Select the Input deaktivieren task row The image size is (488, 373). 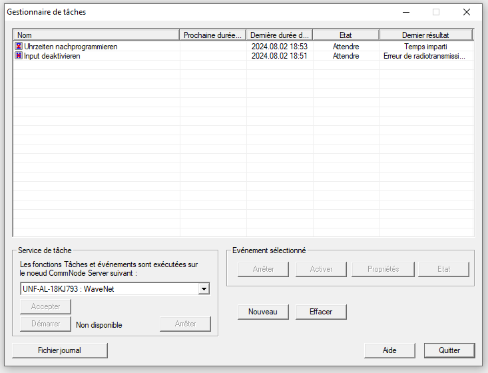52,56
